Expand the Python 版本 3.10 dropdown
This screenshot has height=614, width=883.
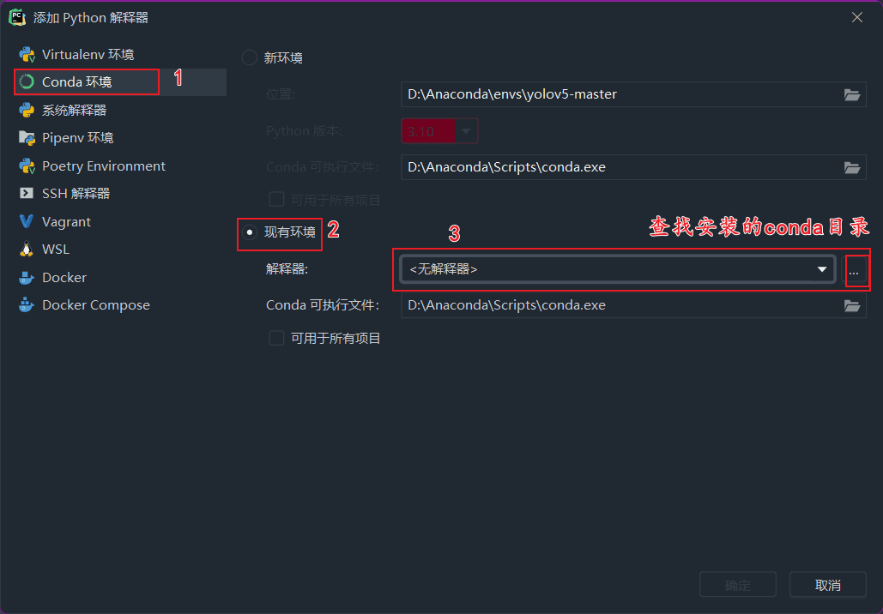pos(466,131)
